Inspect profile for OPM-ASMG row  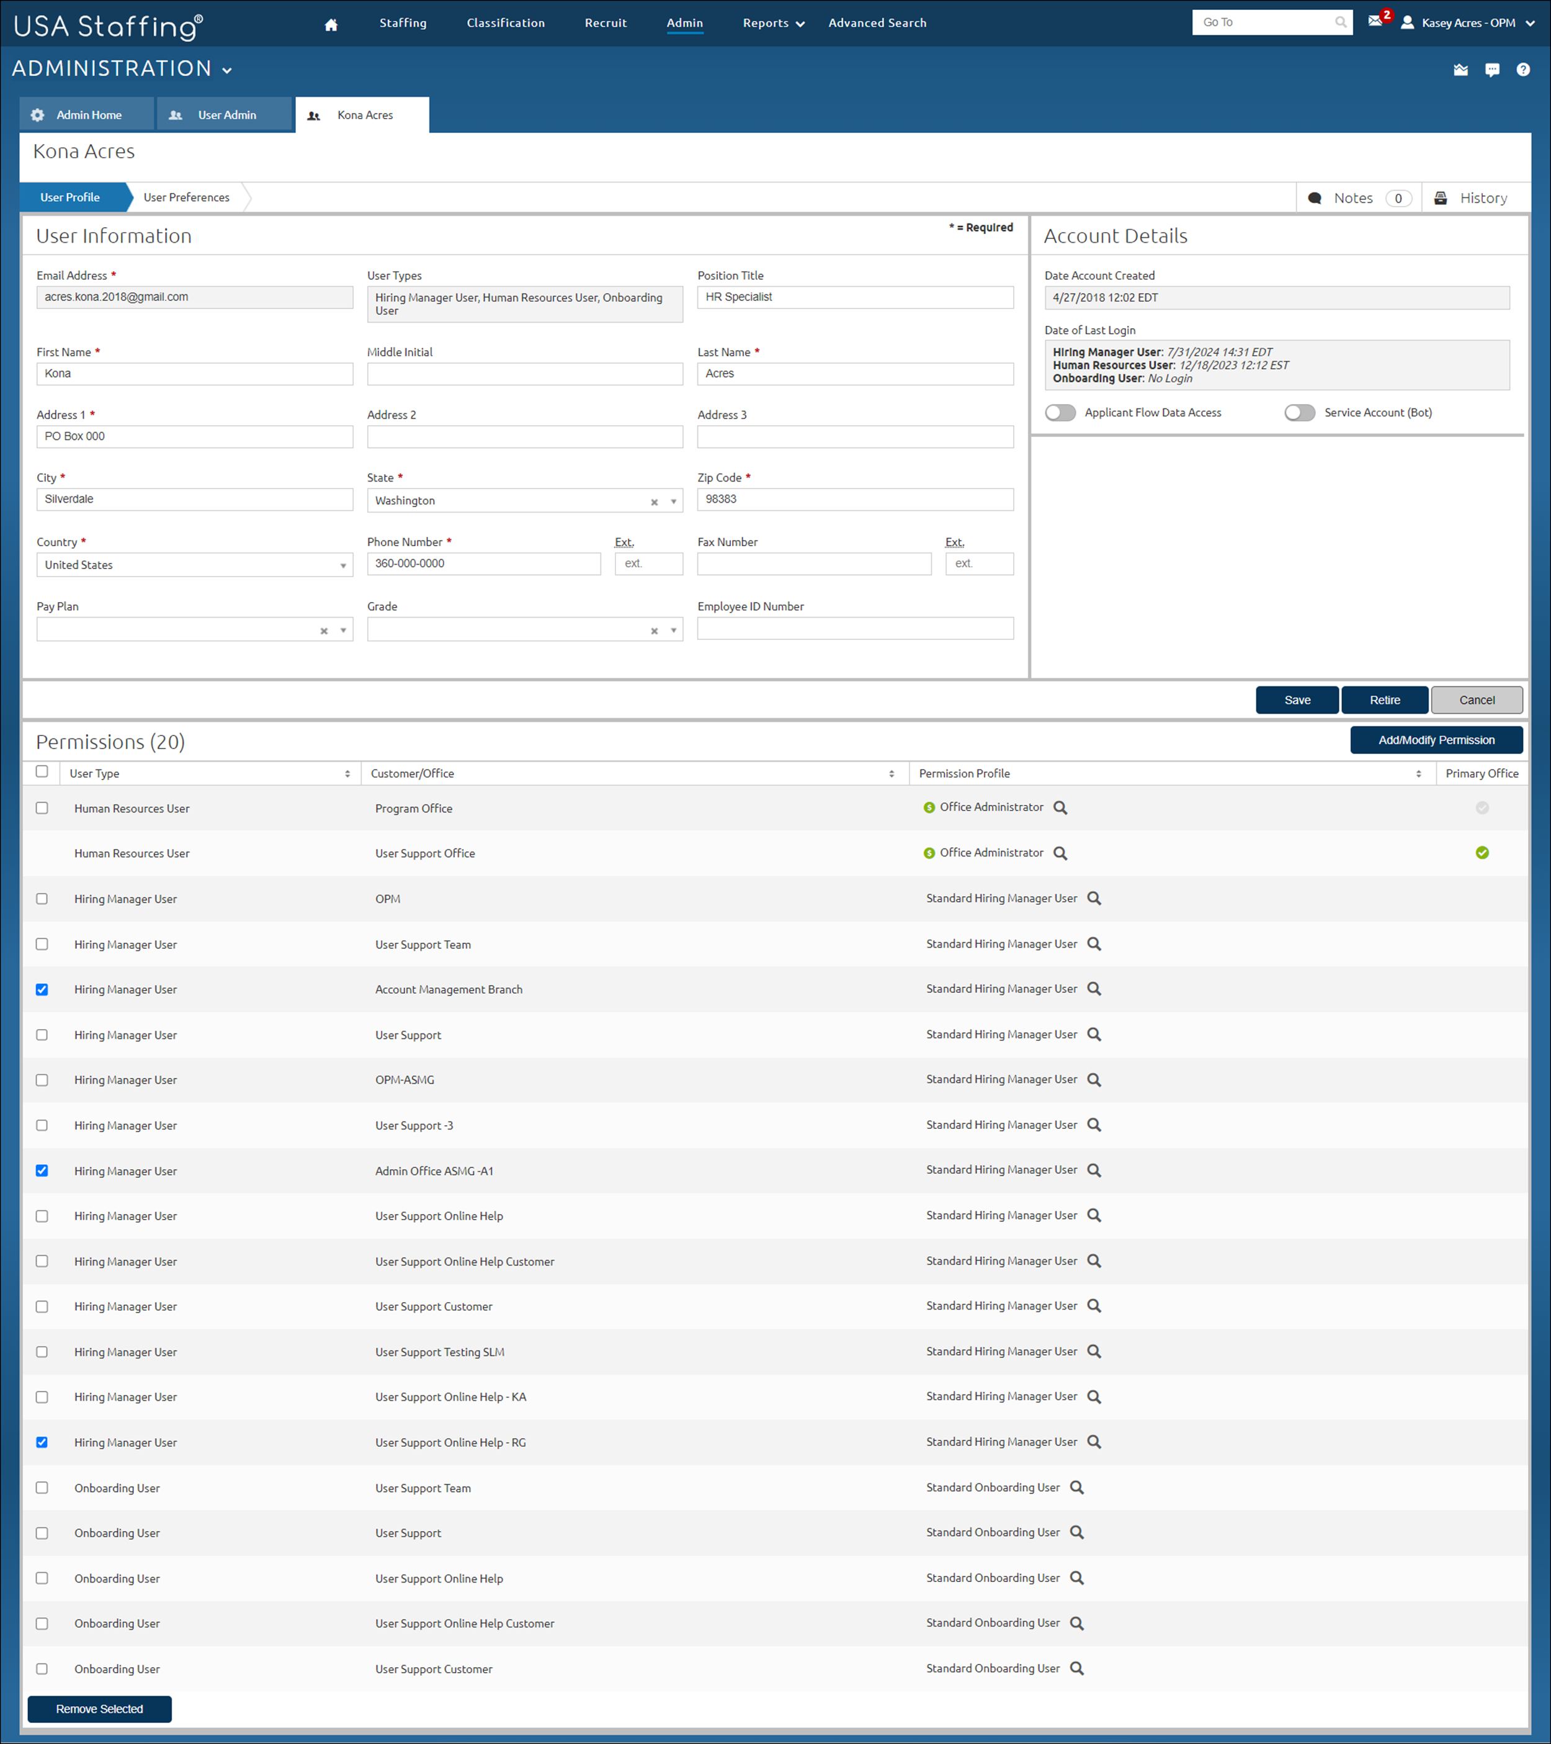pos(1094,1079)
